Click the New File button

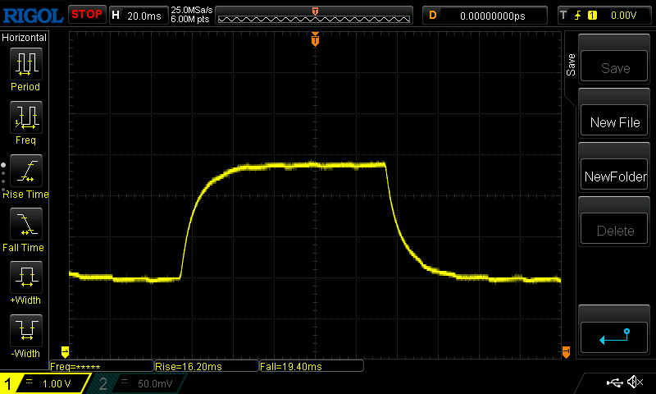[x=614, y=121]
